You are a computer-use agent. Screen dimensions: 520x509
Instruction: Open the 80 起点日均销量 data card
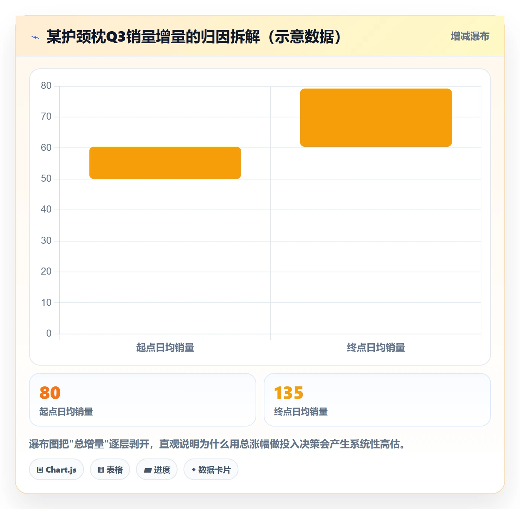pyautogui.click(x=143, y=400)
